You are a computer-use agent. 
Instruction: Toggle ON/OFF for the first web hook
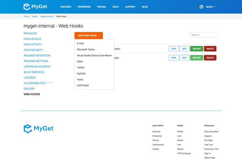point(196,49)
